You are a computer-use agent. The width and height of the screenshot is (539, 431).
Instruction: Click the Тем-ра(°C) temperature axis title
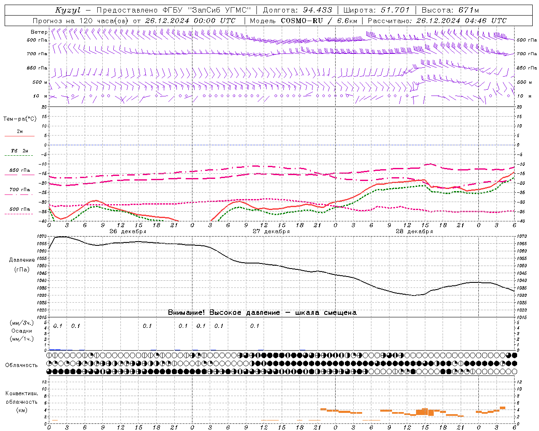pos(20,119)
